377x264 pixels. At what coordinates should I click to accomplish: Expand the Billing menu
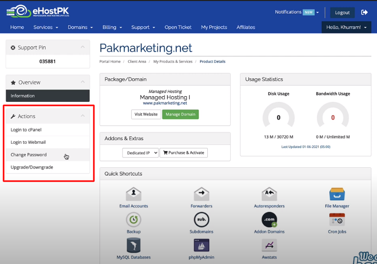112,27
